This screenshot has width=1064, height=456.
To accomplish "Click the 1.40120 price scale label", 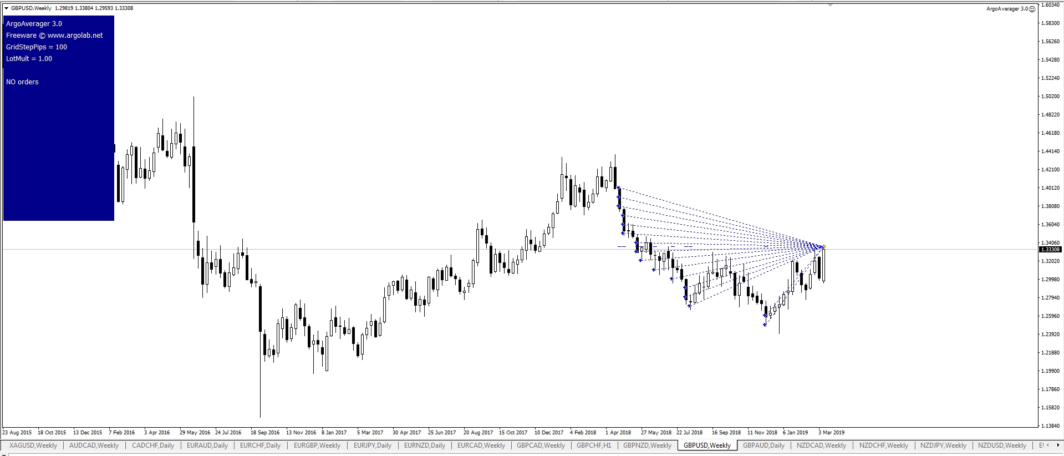I will (1051, 188).
